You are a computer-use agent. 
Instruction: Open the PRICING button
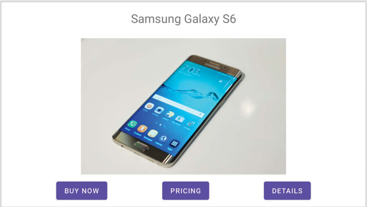[186, 191]
